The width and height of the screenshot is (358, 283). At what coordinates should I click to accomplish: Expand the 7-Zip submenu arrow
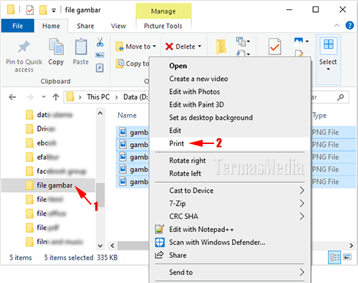302,203
